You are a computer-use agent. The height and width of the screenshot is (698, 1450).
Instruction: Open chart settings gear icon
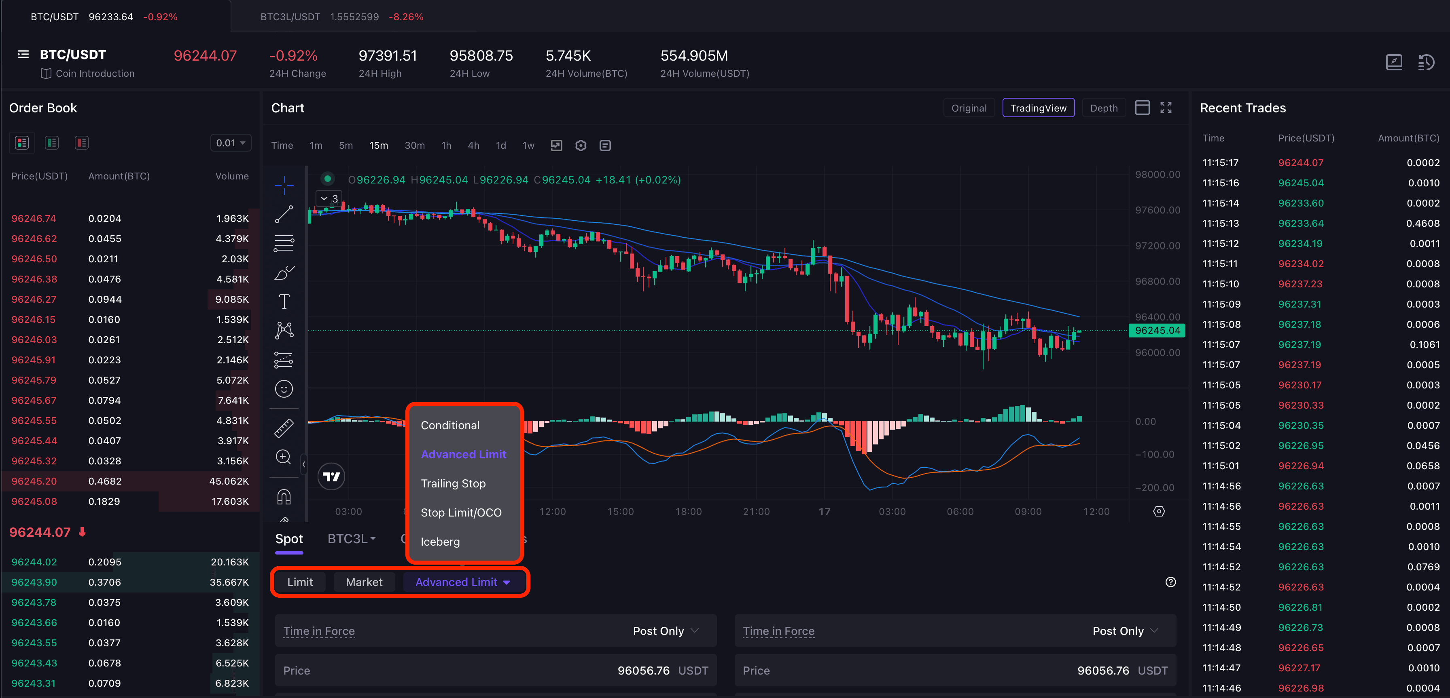click(580, 146)
